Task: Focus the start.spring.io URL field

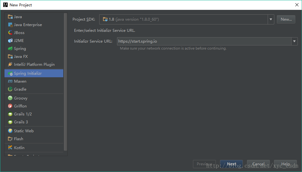Action: click(x=204, y=41)
